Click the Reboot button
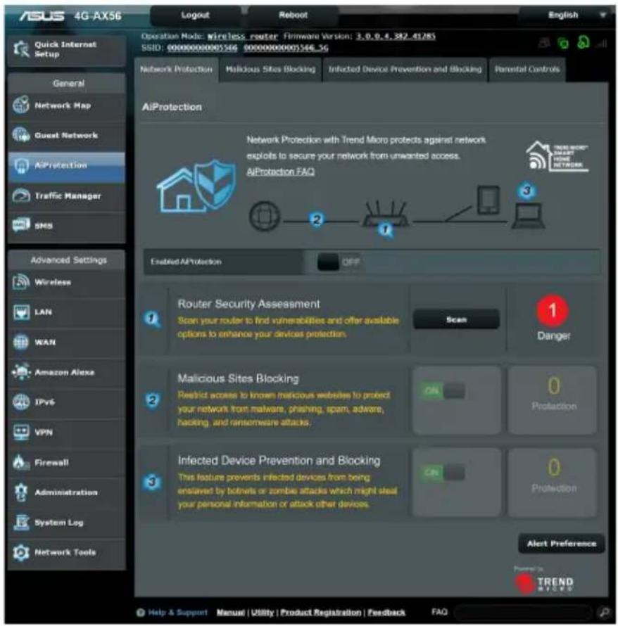Image resolution: width=618 pixels, height=626 pixels. pyautogui.click(x=293, y=15)
